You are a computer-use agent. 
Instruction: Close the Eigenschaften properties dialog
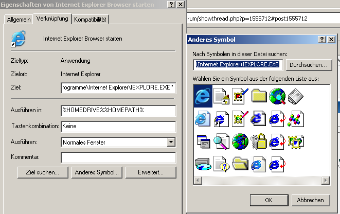[181, 4]
